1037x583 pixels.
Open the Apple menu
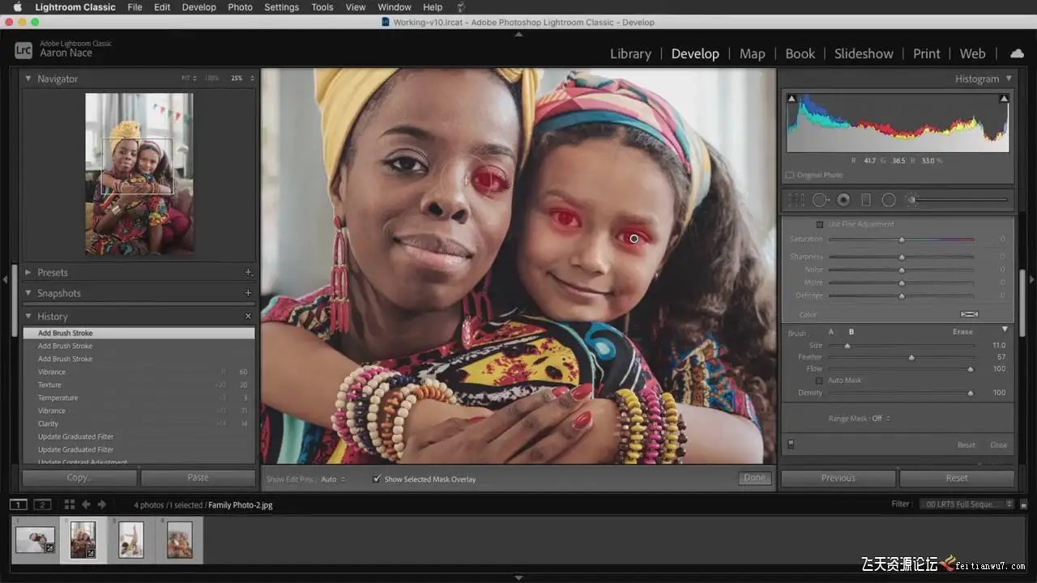[17, 7]
